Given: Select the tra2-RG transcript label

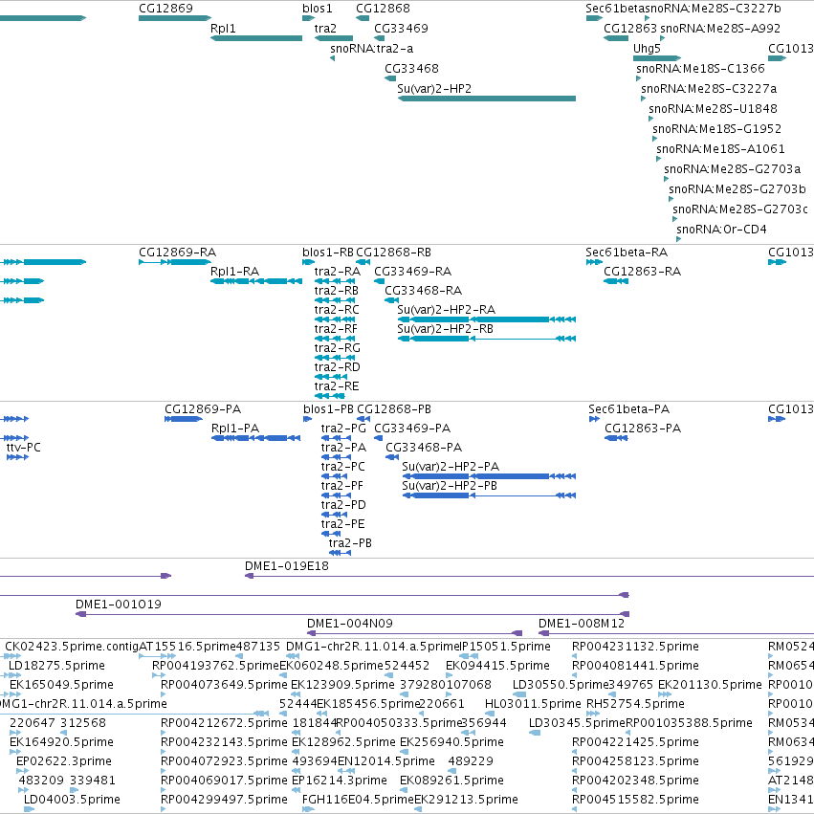Looking at the screenshot, I should click(x=337, y=348).
